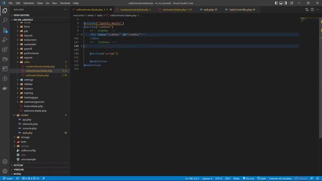Change Spaces: 4 indentation setting
The image size is (322, 181).
207,178
